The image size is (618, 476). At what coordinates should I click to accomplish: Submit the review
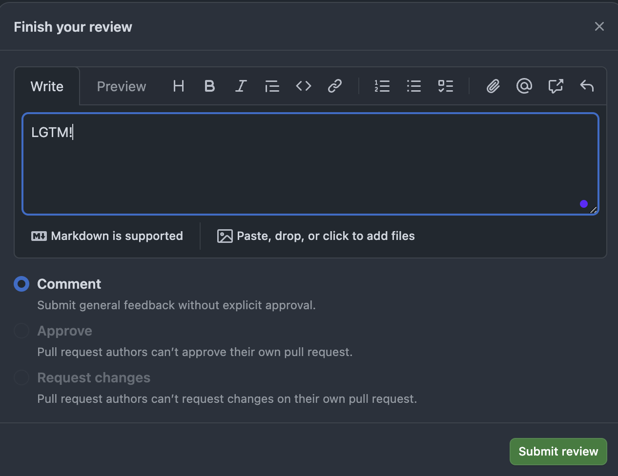558,451
